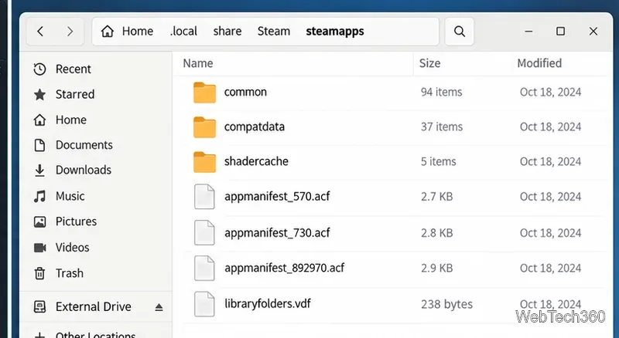
Task: Click the 5 items size cell
Action: tap(438, 161)
